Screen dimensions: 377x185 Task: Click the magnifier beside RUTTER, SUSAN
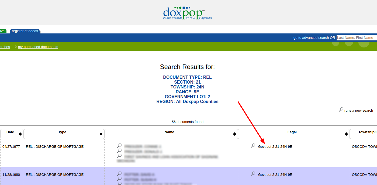coord(119,179)
